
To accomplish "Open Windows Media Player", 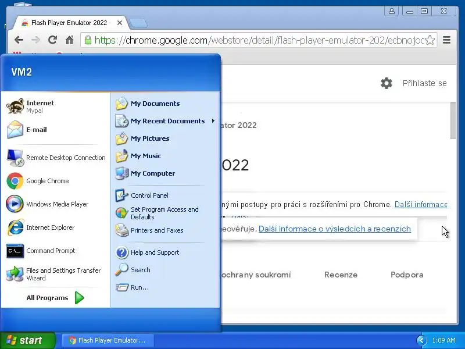I will coord(56,204).
